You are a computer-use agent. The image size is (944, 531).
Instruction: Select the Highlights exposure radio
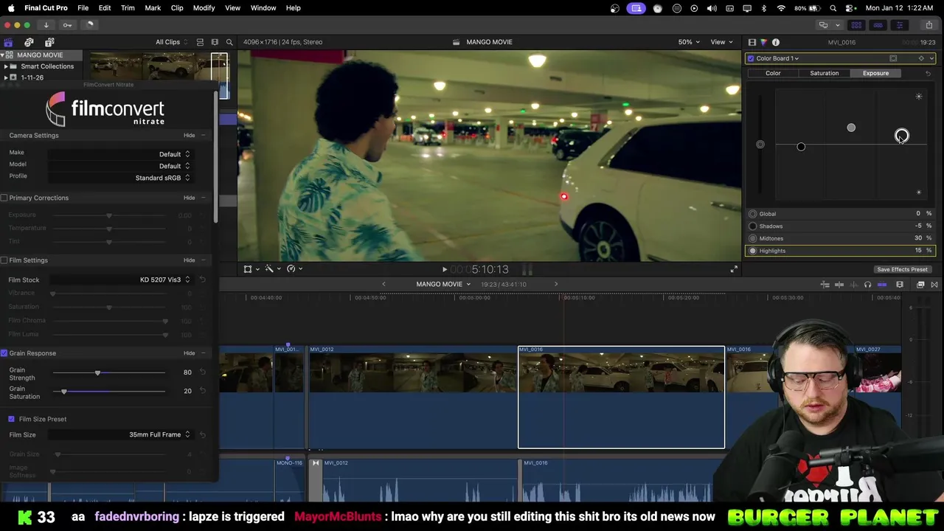(753, 251)
